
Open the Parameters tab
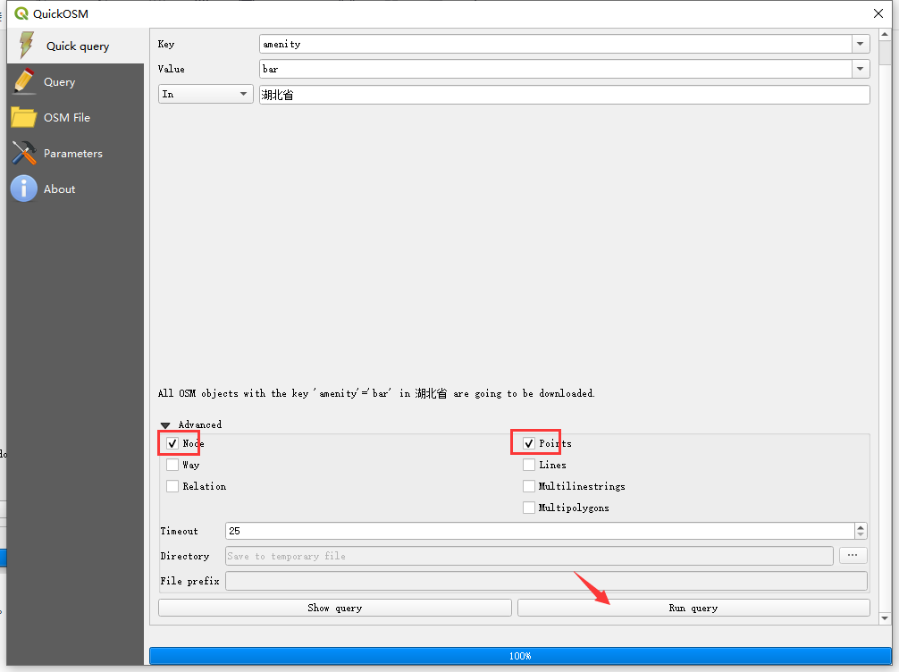click(75, 153)
